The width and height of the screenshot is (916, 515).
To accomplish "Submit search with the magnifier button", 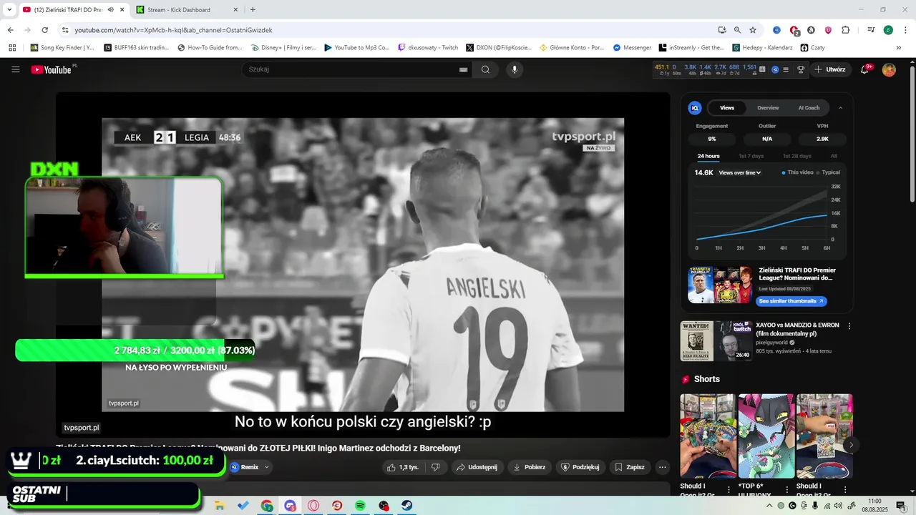I will point(485,69).
